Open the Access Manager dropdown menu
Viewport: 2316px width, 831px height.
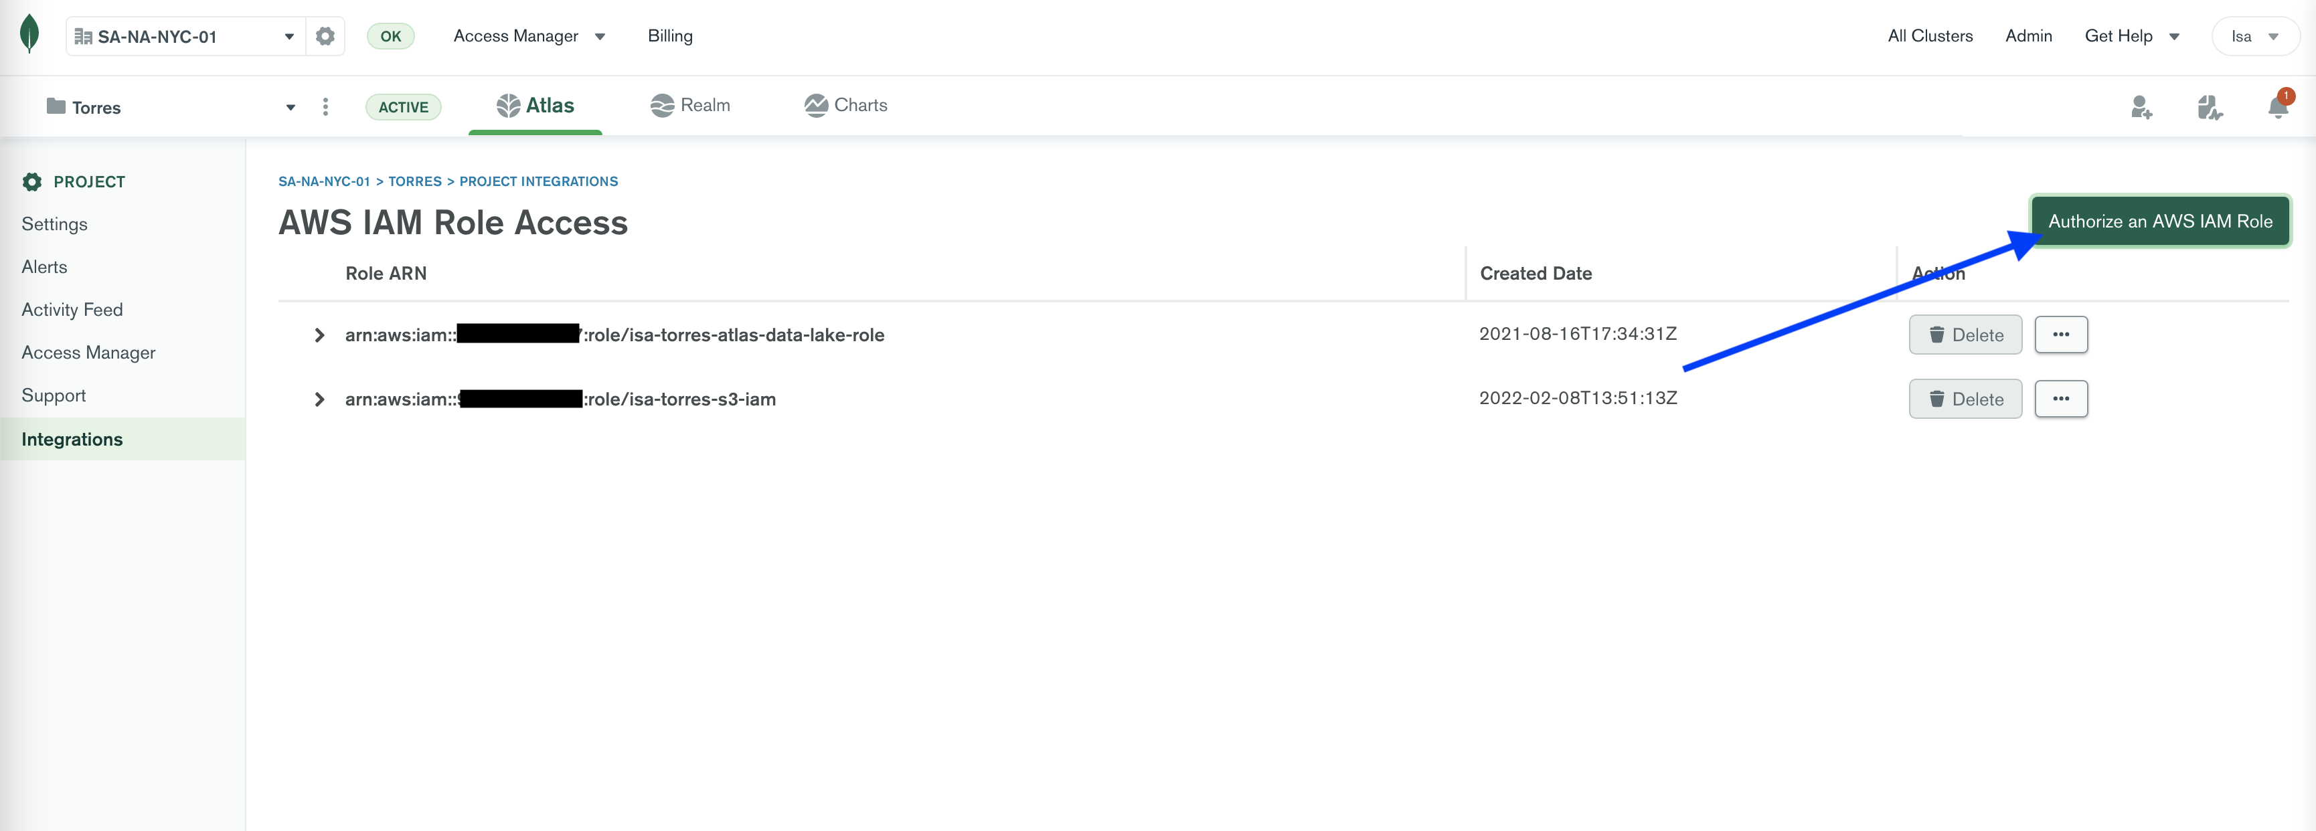[x=529, y=36]
